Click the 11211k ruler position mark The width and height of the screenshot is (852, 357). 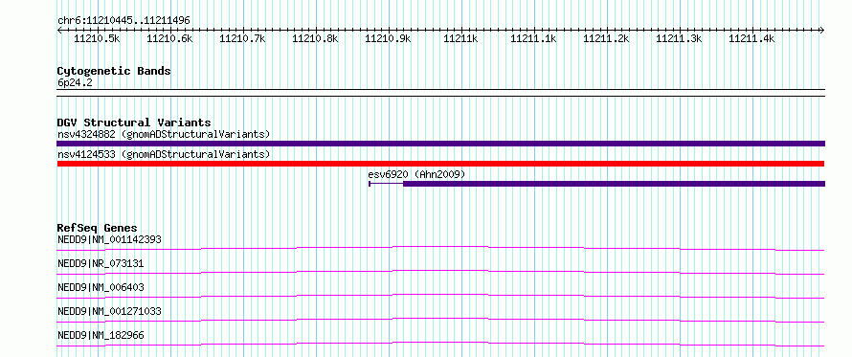[460, 38]
